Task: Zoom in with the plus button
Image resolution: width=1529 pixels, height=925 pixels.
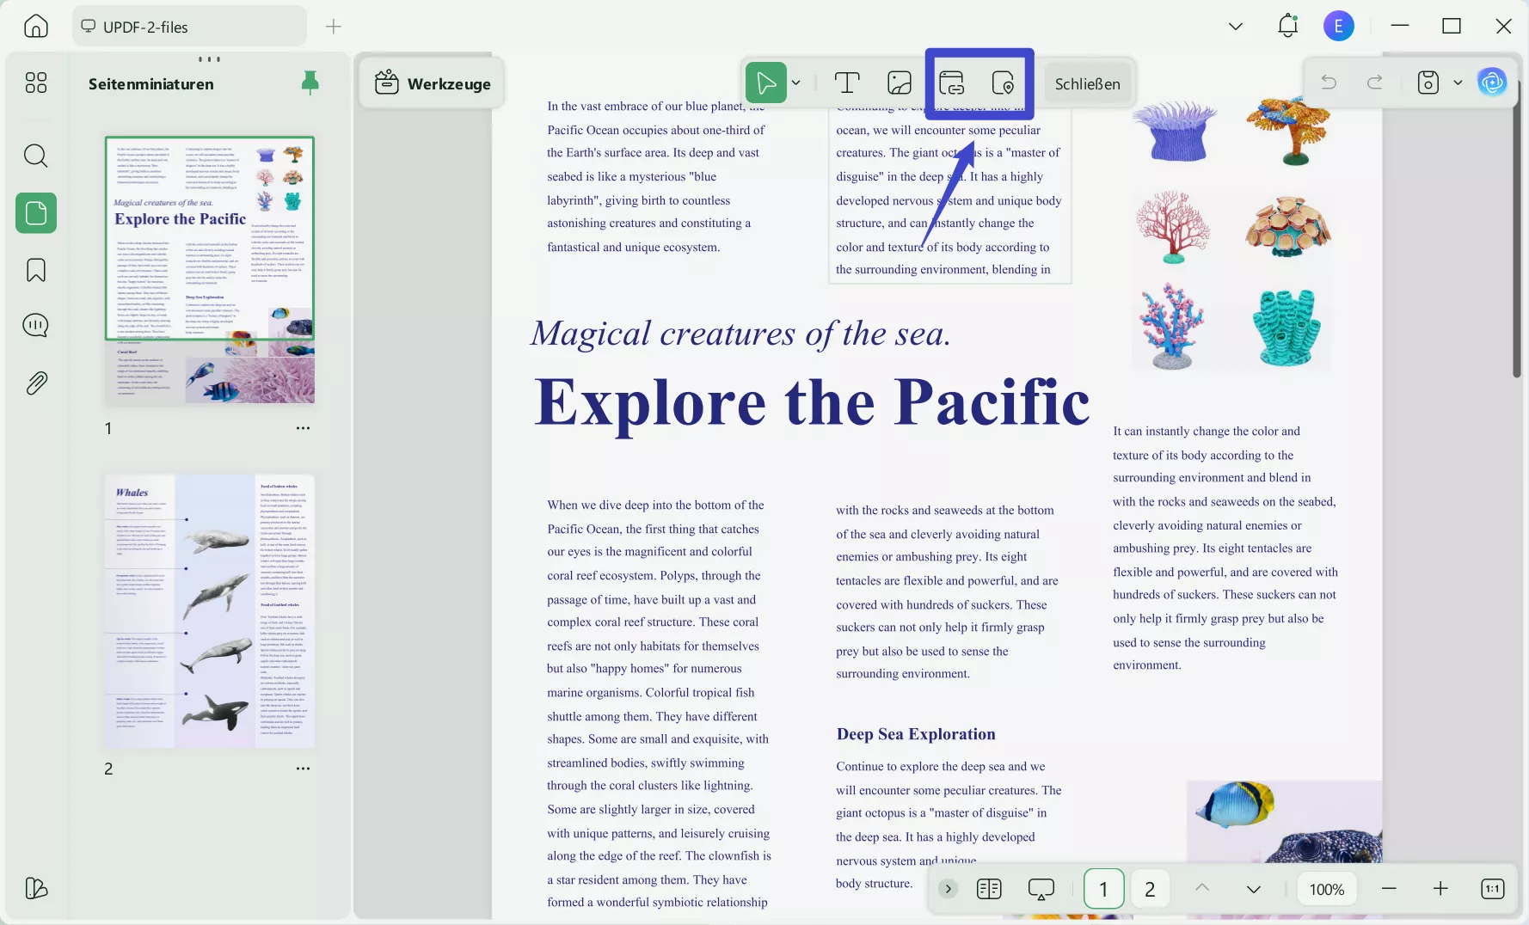Action: point(1440,889)
